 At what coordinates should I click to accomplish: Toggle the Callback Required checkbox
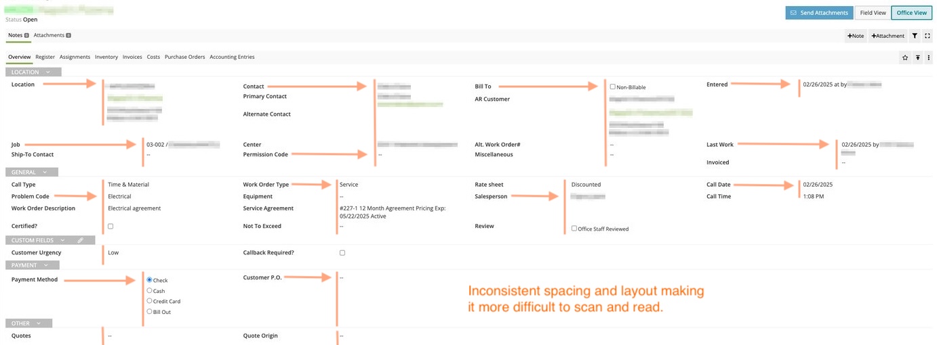click(342, 253)
